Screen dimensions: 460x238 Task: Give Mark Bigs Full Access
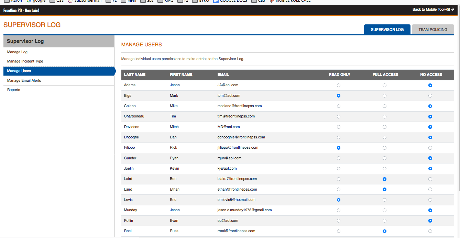click(384, 96)
